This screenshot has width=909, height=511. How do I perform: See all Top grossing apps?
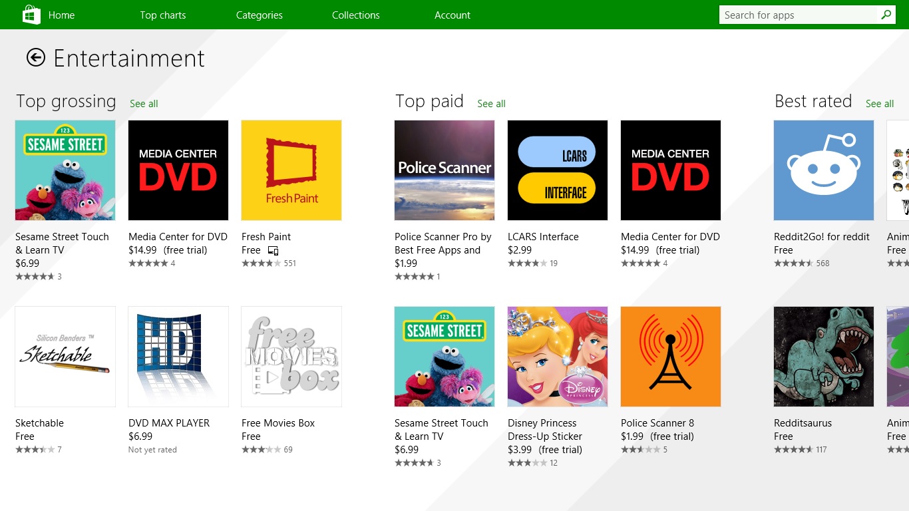tap(144, 104)
